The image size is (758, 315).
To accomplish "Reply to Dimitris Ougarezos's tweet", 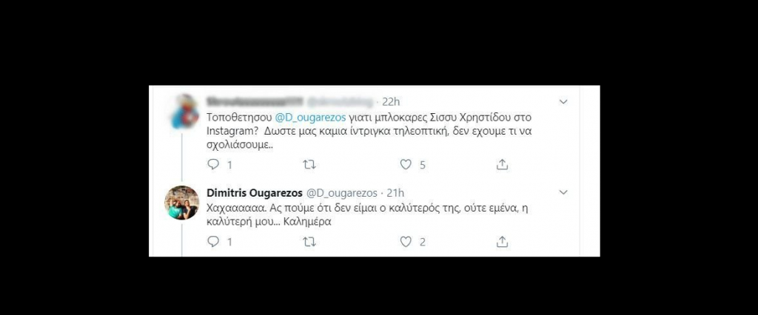I will pos(213,242).
